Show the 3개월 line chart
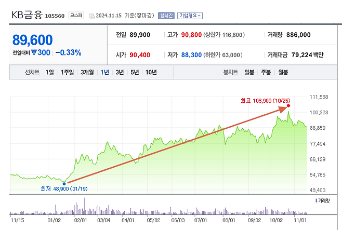 [x=87, y=72]
